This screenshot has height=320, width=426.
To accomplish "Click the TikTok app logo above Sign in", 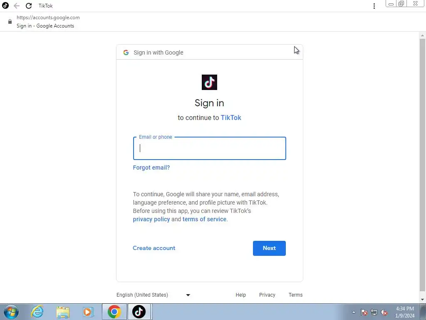I will click(x=210, y=82).
